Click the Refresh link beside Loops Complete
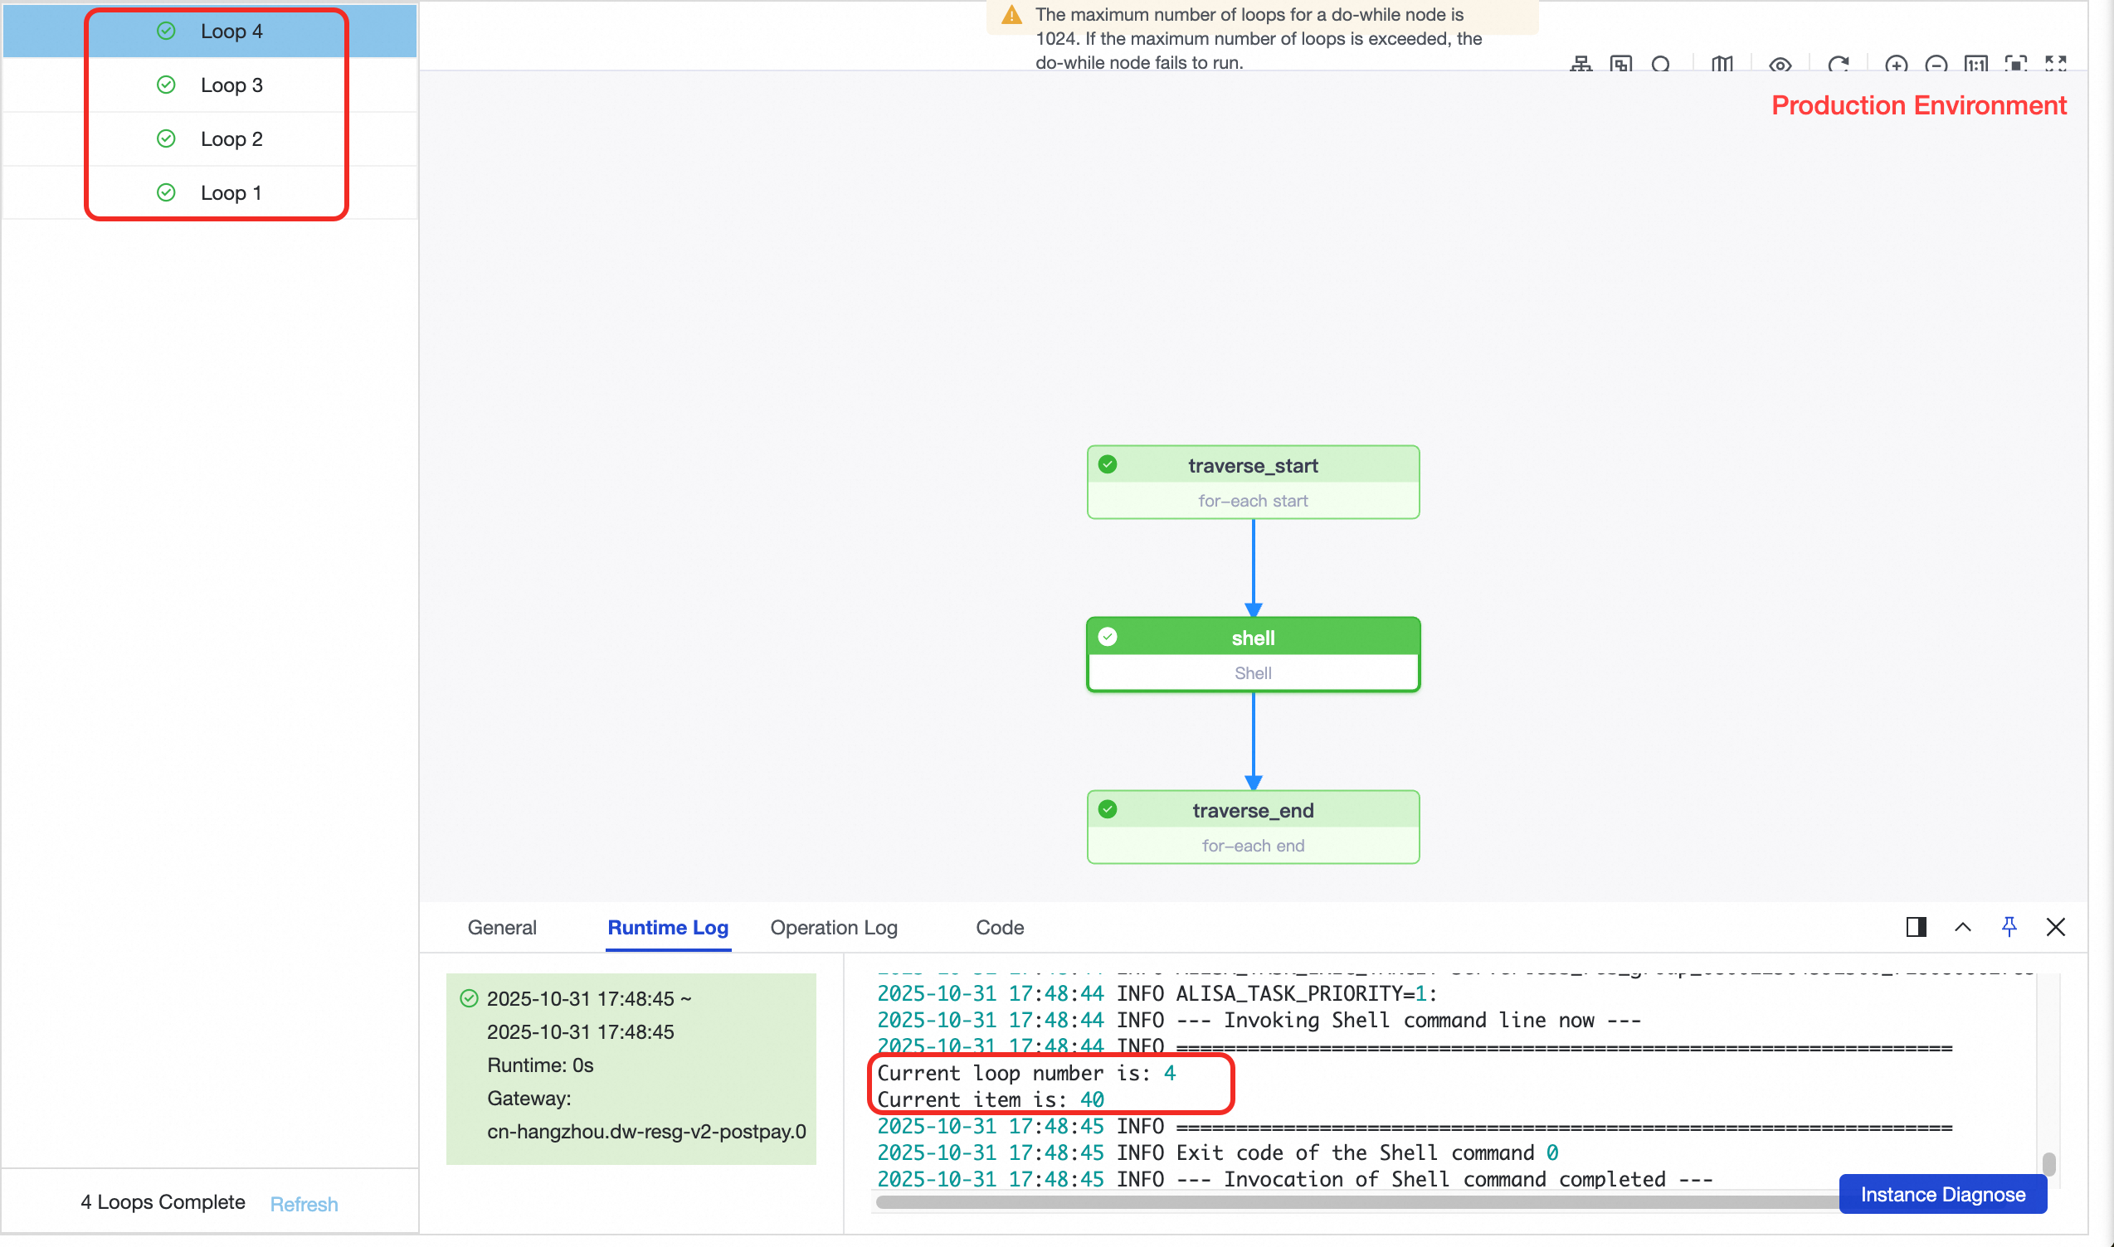2114x1247 pixels. (x=304, y=1204)
